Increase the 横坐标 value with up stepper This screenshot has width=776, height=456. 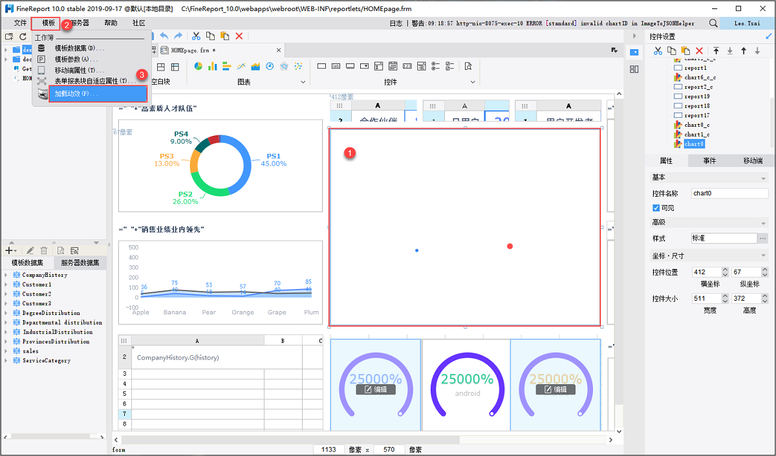pyautogui.click(x=726, y=270)
